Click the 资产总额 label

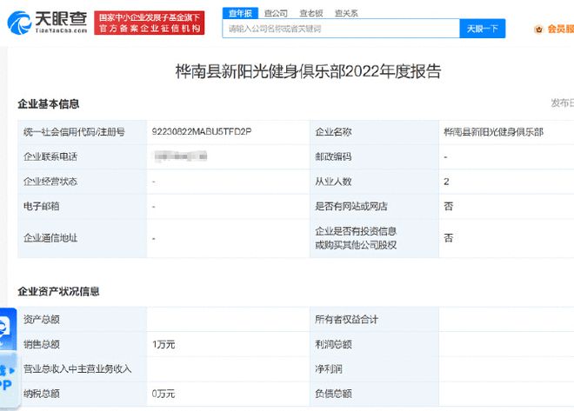[42, 320]
